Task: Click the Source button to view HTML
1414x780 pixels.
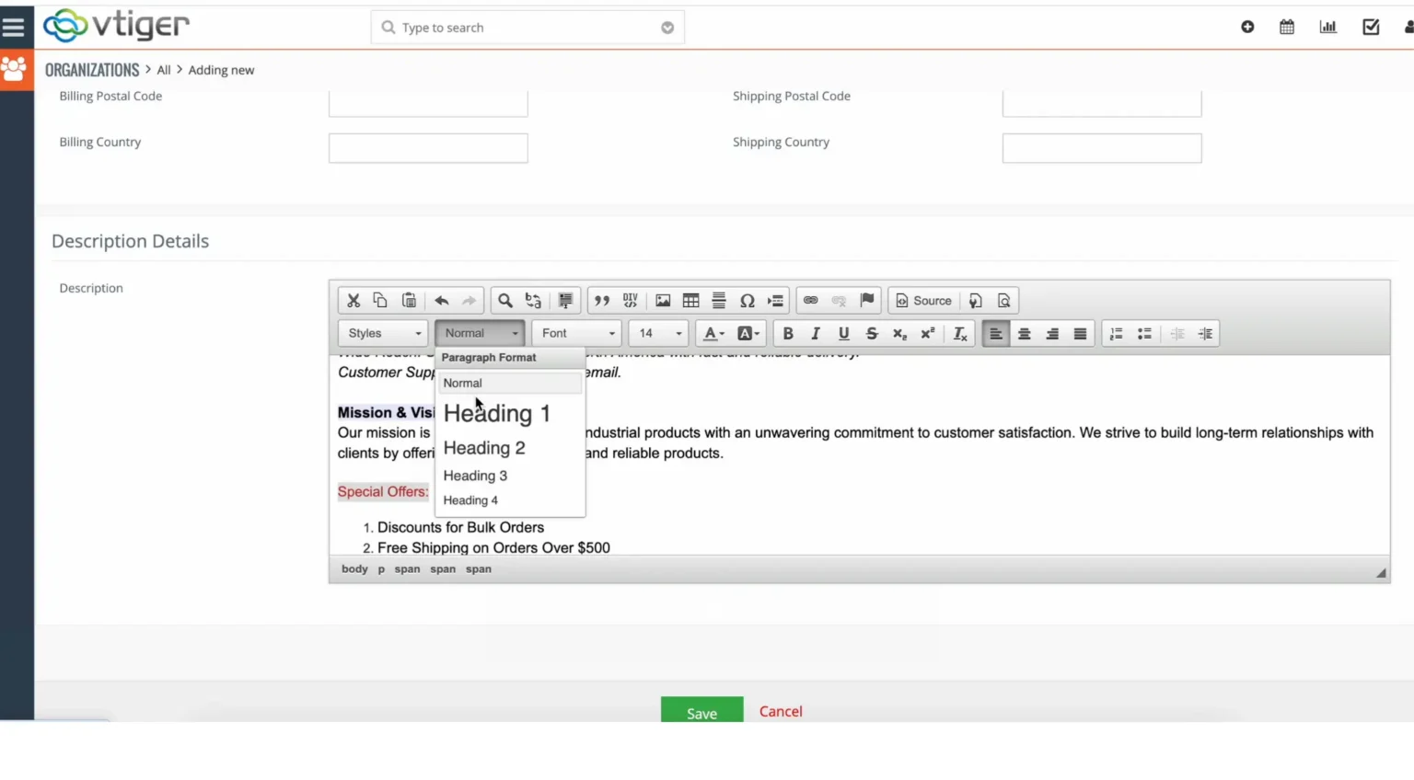Action: click(923, 300)
